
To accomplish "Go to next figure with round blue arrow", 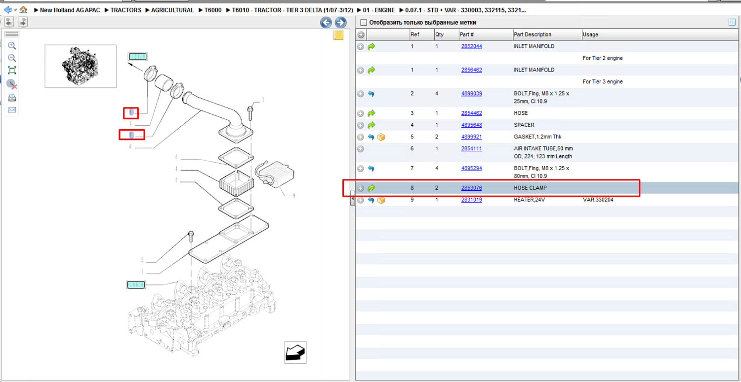I will [x=340, y=22].
